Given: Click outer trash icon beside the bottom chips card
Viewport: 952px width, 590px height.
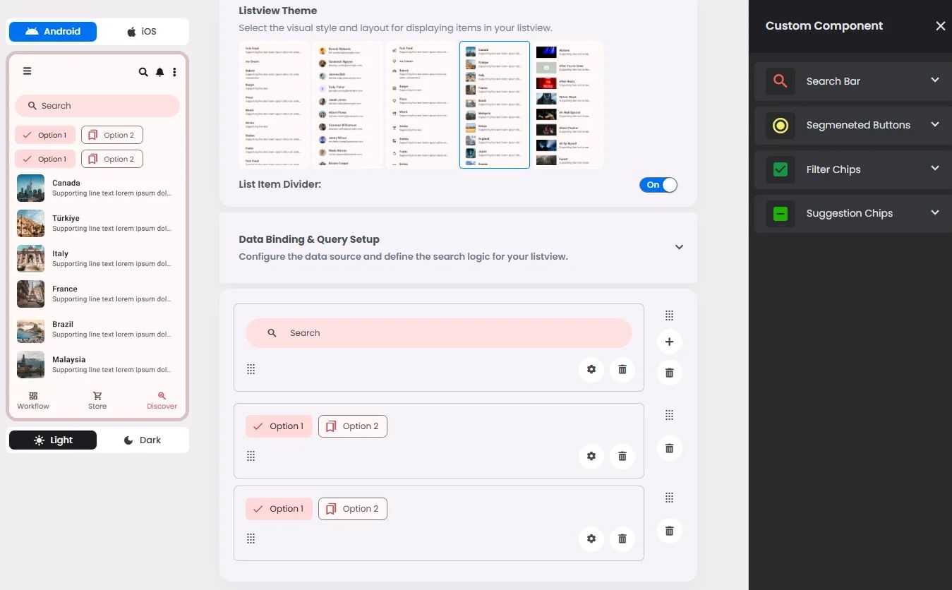Looking at the screenshot, I should coord(670,531).
